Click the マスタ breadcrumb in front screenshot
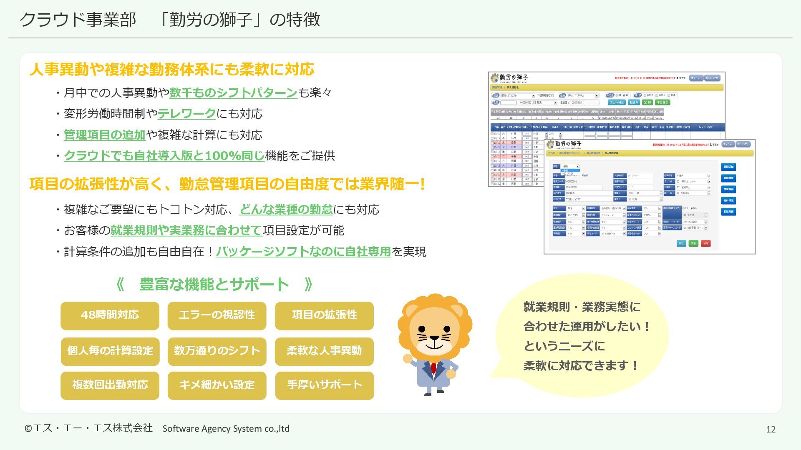Screen dimensions: 801x450 click(x=552, y=153)
